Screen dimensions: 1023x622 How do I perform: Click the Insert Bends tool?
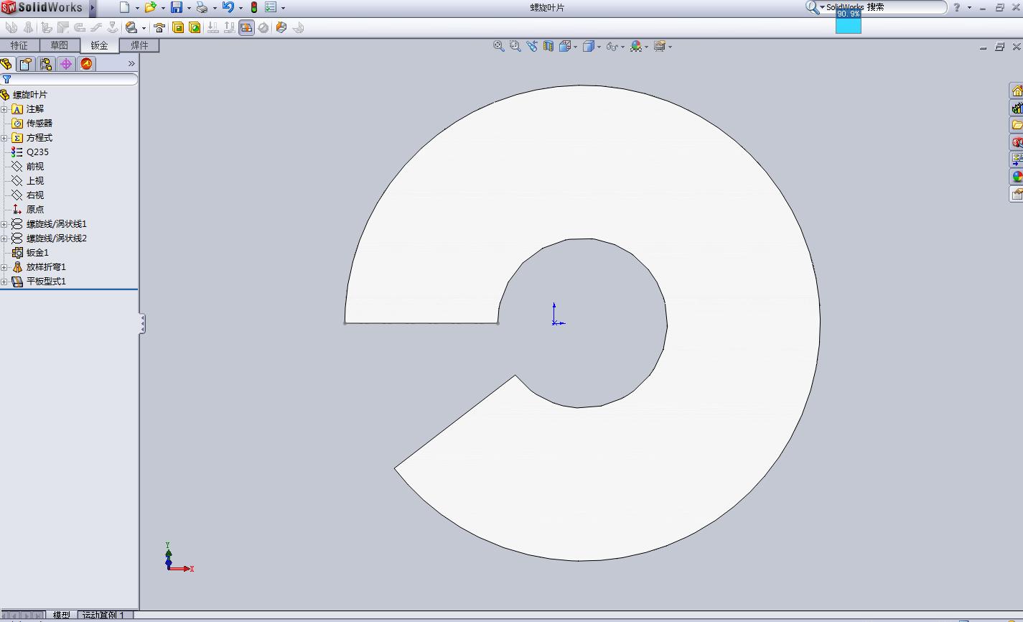click(299, 27)
